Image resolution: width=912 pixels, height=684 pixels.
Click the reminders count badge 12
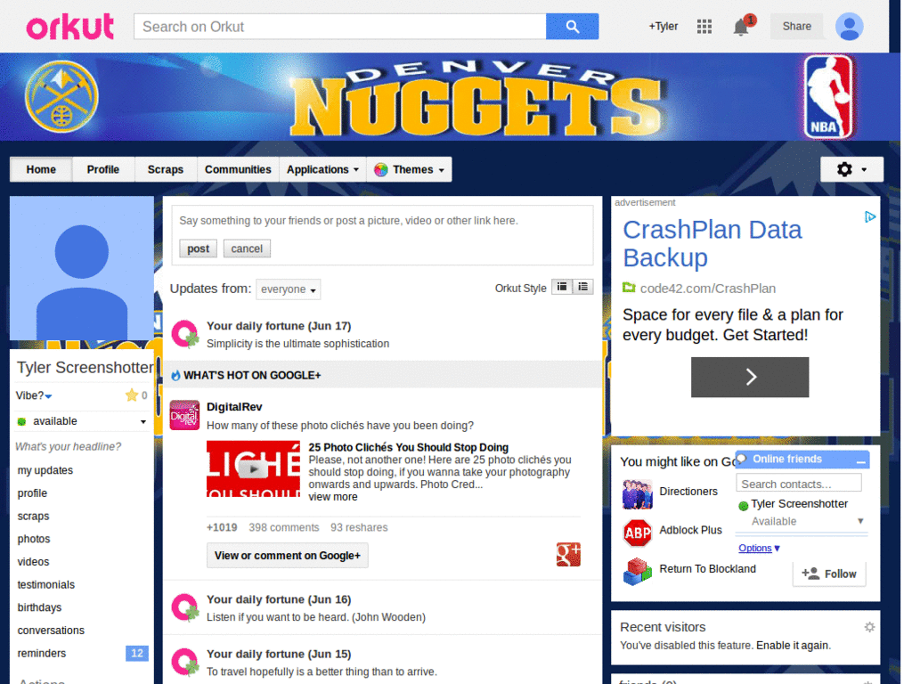tap(136, 653)
